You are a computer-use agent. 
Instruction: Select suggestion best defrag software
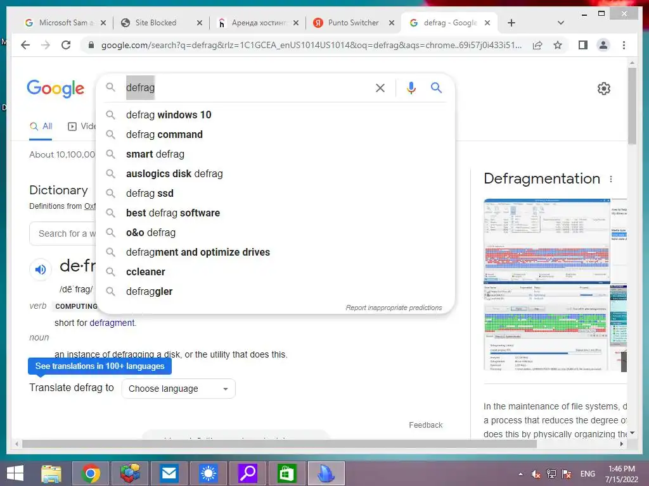coord(275,213)
